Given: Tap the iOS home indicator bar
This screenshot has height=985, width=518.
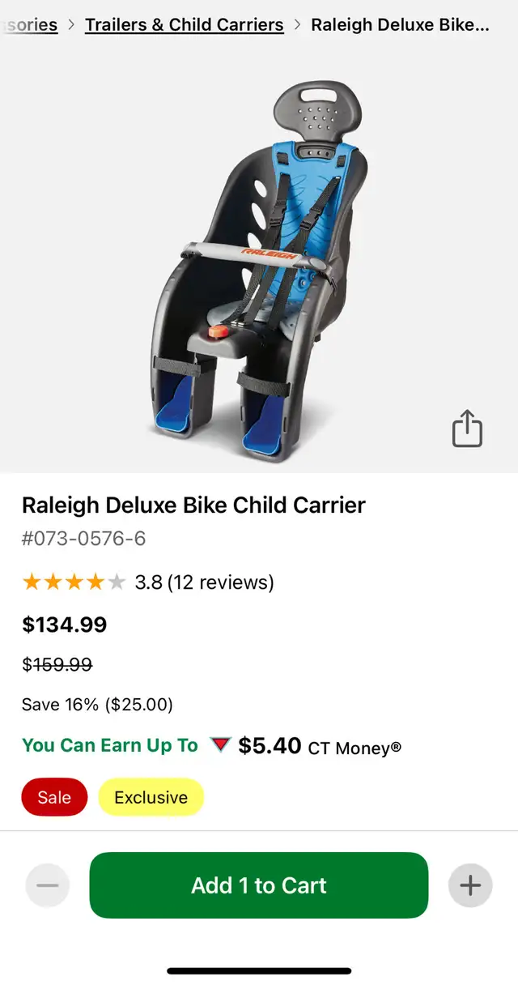Looking at the screenshot, I should 259,970.
